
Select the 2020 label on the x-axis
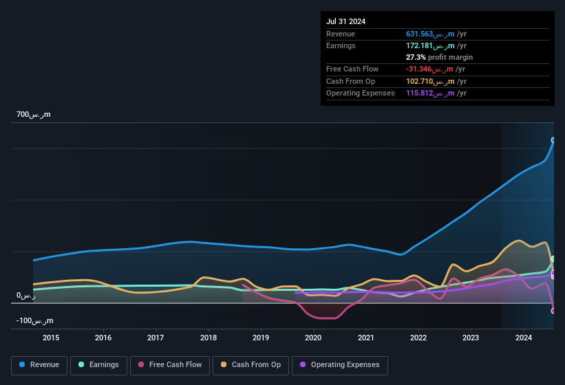[x=313, y=338]
